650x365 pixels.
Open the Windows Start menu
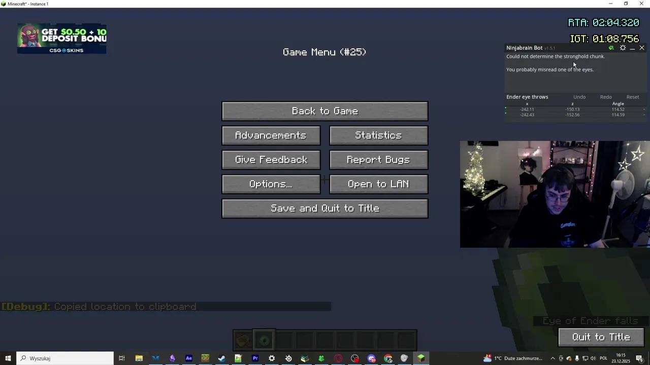click(x=8, y=358)
